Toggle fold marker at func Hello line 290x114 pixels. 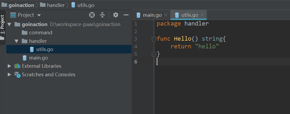click(x=154, y=39)
